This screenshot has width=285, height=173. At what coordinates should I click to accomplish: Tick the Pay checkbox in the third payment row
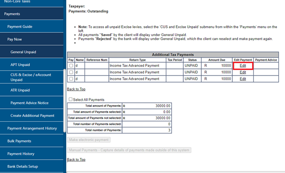[x=71, y=79]
